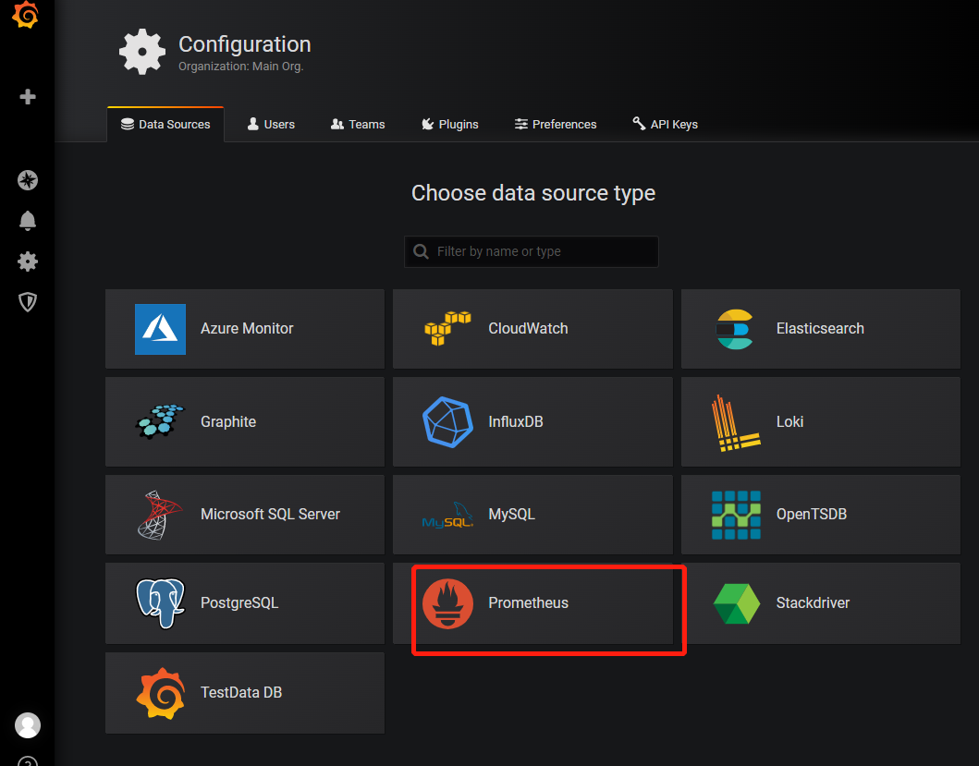Open the sidebar Configuration gear icon
979x766 pixels.
28,261
